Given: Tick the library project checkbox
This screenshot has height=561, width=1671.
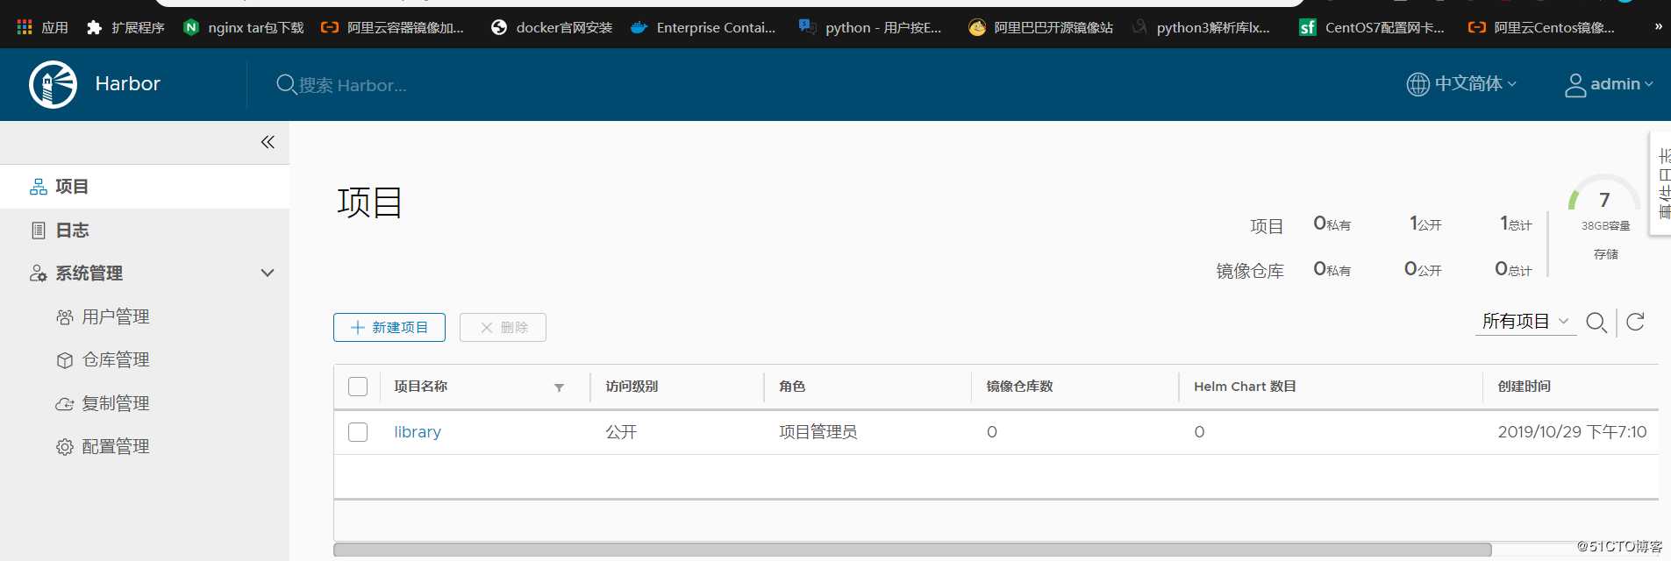Looking at the screenshot, I should [358, 432].
